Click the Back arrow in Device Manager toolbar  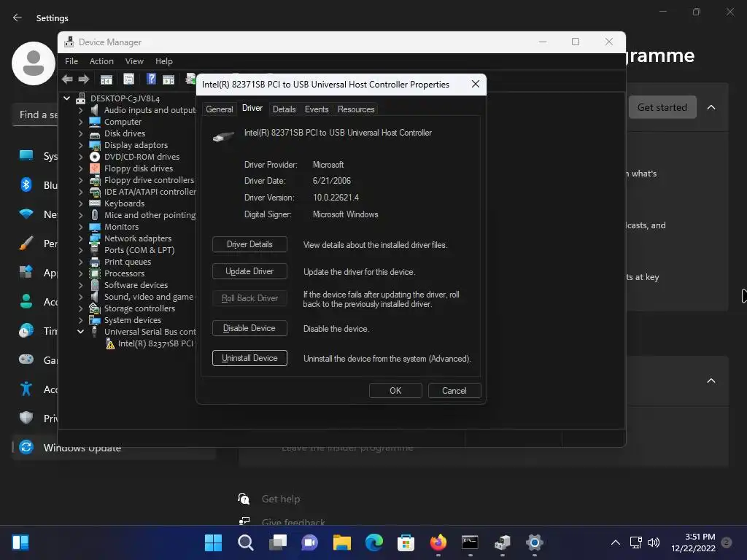67,79
